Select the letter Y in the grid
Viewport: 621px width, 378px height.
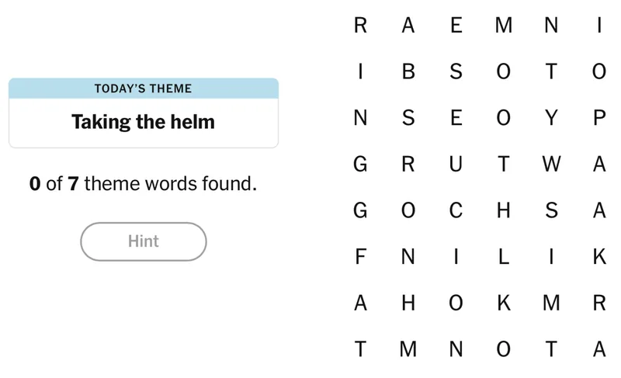click(x=551, y=118)
